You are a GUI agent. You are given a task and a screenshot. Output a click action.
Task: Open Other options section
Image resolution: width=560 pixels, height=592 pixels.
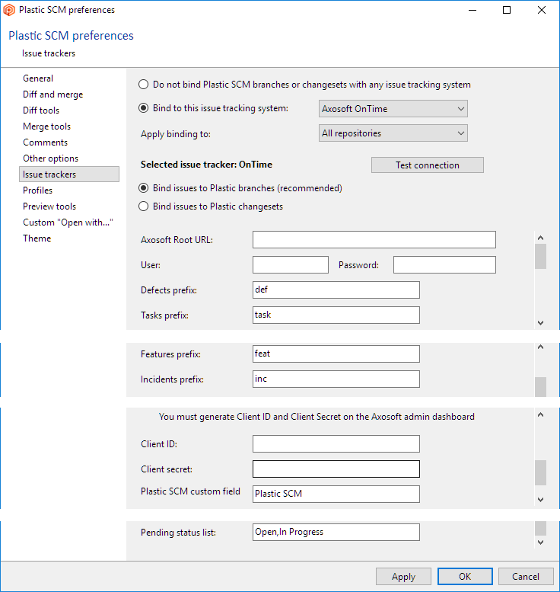50,158
